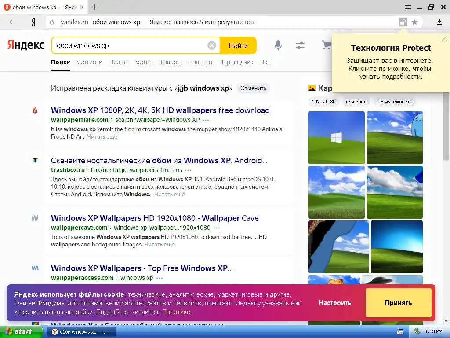Click Читать ещё under Wallpaper Cave snippet
Viewport: 450px width, 338px height.
click(x=159, y=245)
